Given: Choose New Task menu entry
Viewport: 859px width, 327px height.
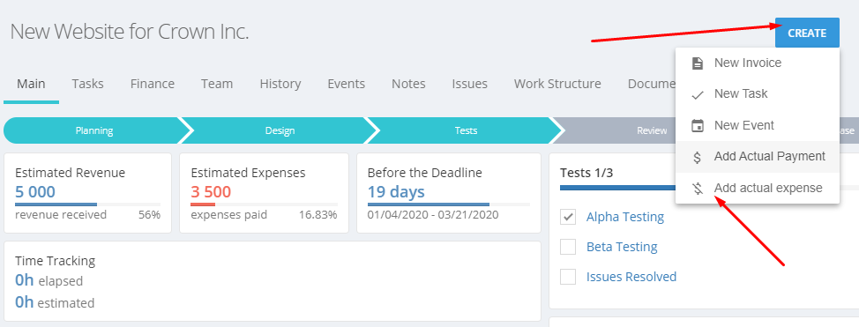Looking at the screenshot, I should pyautogui.click(x=757, y=94).
